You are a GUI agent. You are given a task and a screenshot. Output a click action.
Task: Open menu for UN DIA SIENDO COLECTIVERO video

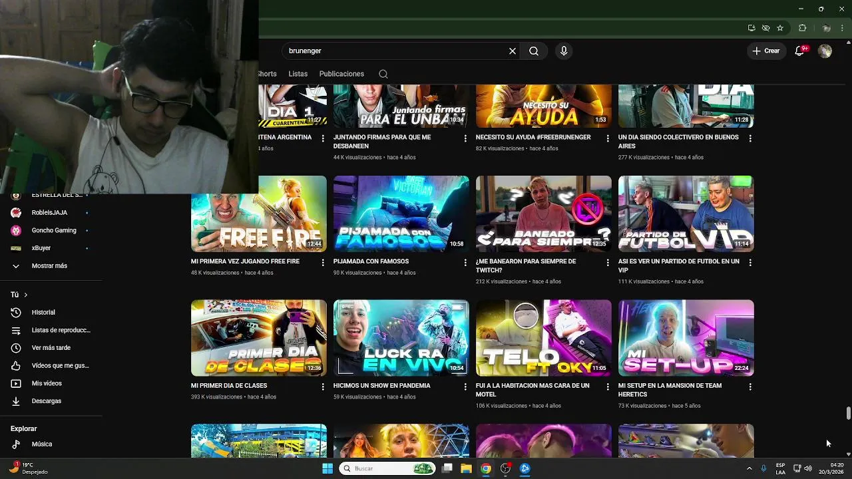coord(750,138)
